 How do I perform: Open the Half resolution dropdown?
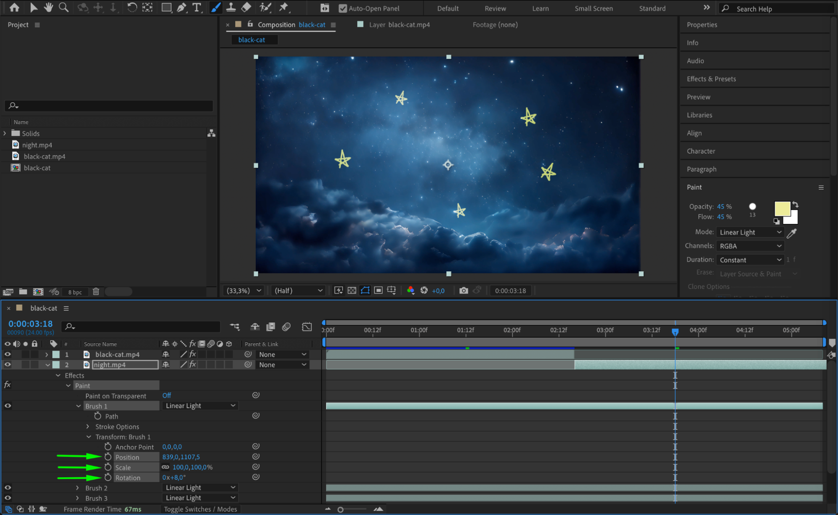pos(298,291)
